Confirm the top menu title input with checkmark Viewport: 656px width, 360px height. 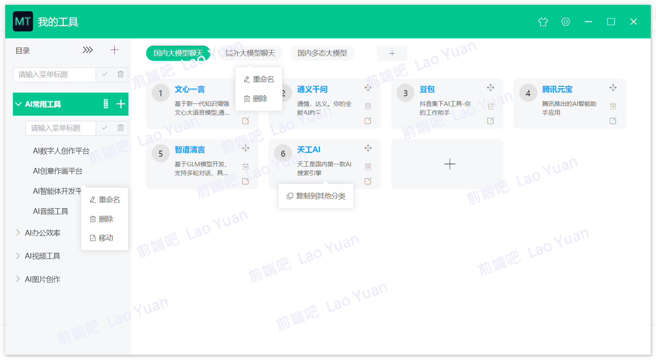point(105,74)
